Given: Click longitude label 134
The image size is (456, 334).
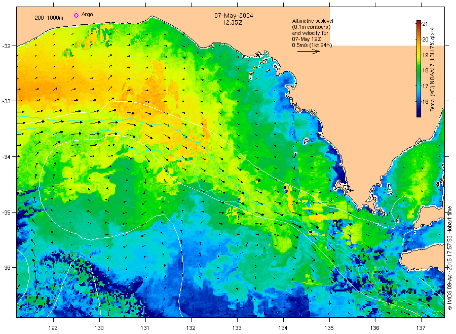Looking at the screenshot, I should [283, 328].
